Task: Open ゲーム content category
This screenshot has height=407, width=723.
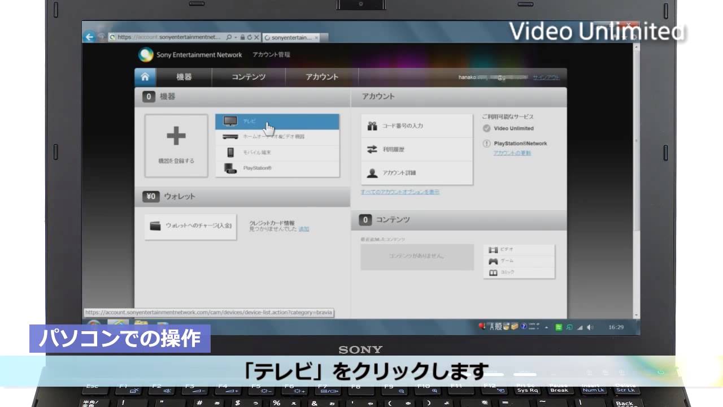Action: tap(520, 261)
